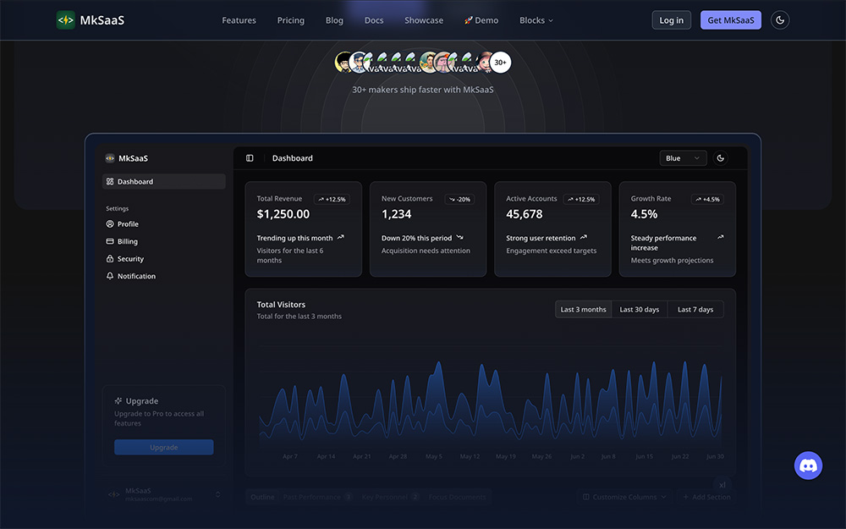Viewport: 846px width, 529px height.
Task: Click the +12.5% badge on Active Accounts
Action: click(581, 199)
